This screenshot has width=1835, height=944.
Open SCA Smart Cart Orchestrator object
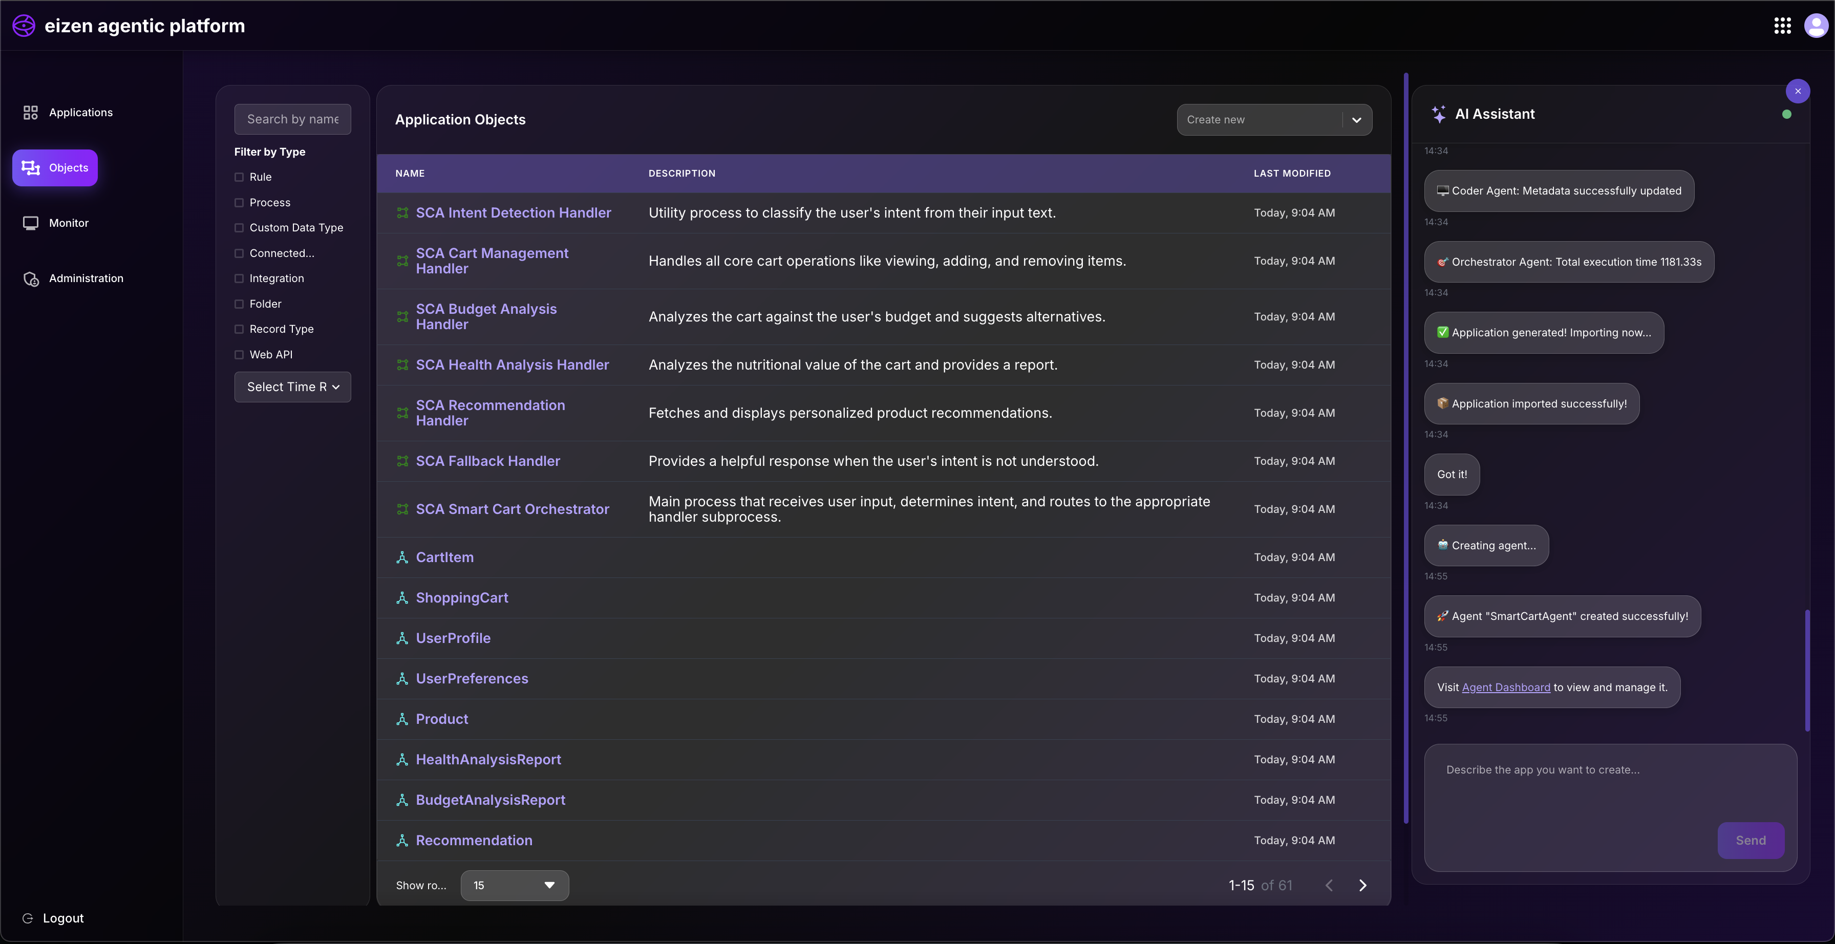coord(512,509)
